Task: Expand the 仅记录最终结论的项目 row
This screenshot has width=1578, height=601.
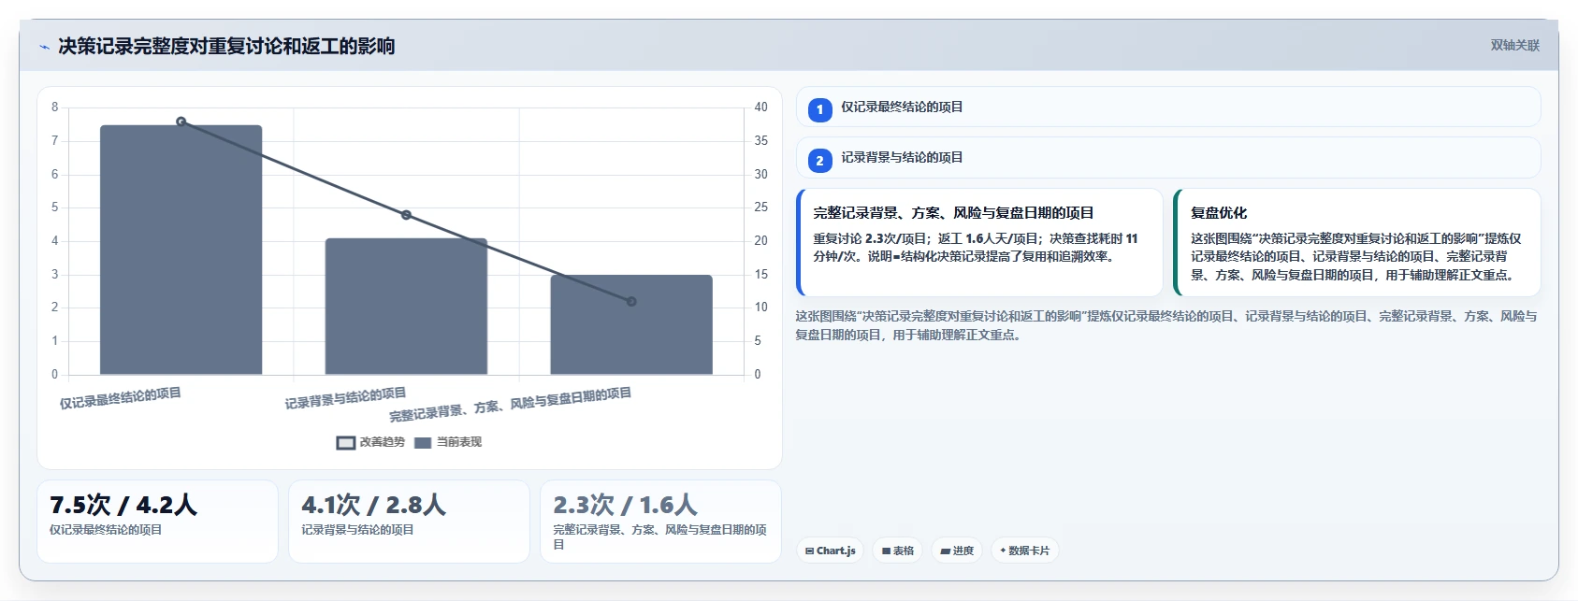Action: pyautogui.click(x=1168, y=107)
